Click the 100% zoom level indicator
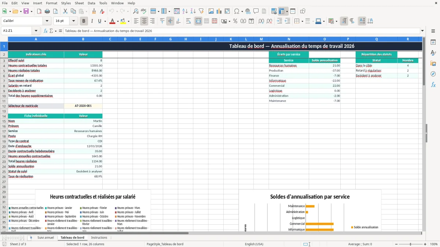This screenshot has height=247, width=440. [434, 244]
